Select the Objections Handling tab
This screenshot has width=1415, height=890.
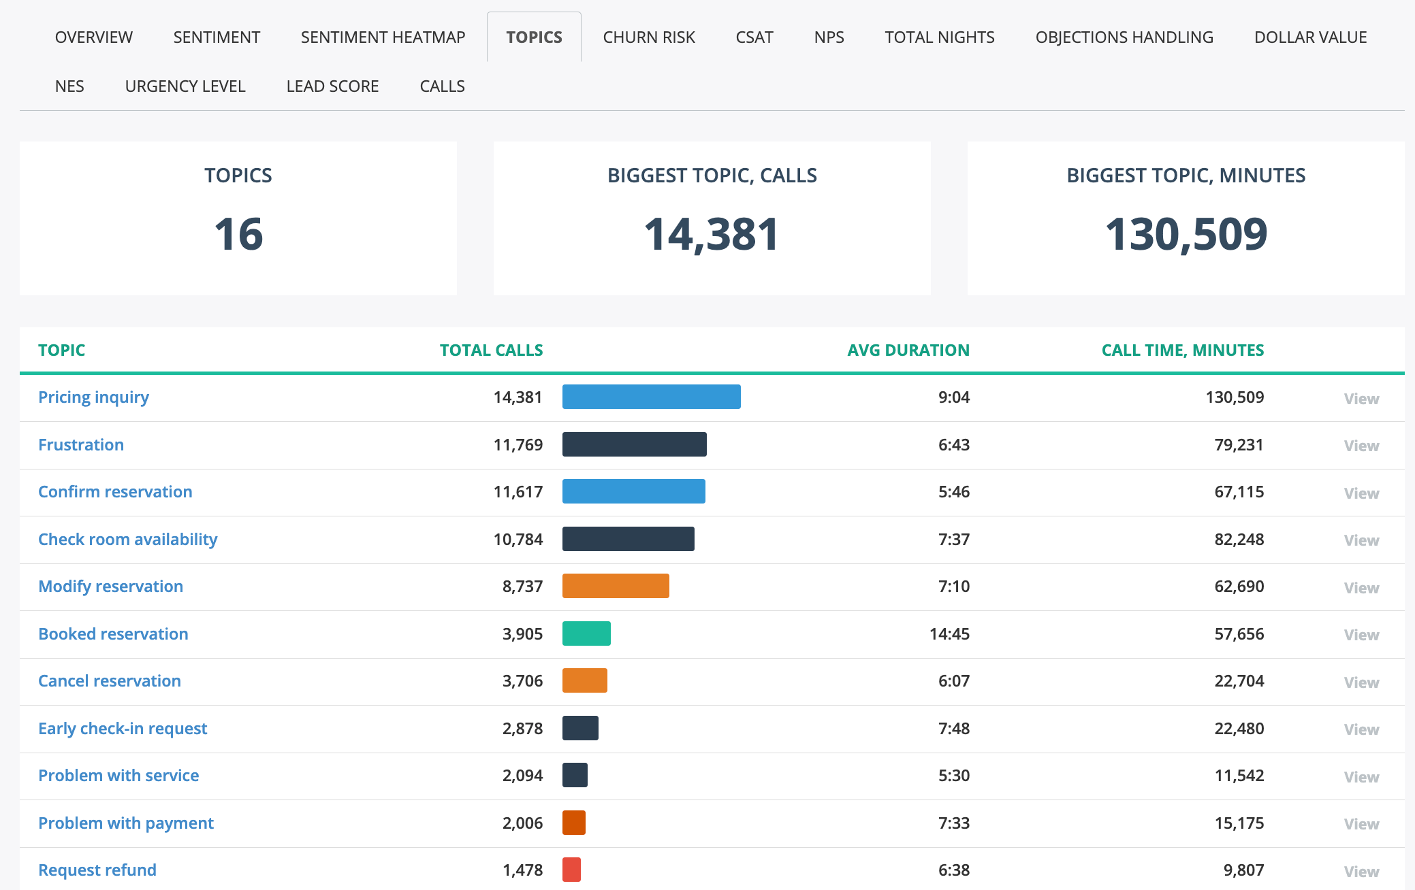point(1124,37)
